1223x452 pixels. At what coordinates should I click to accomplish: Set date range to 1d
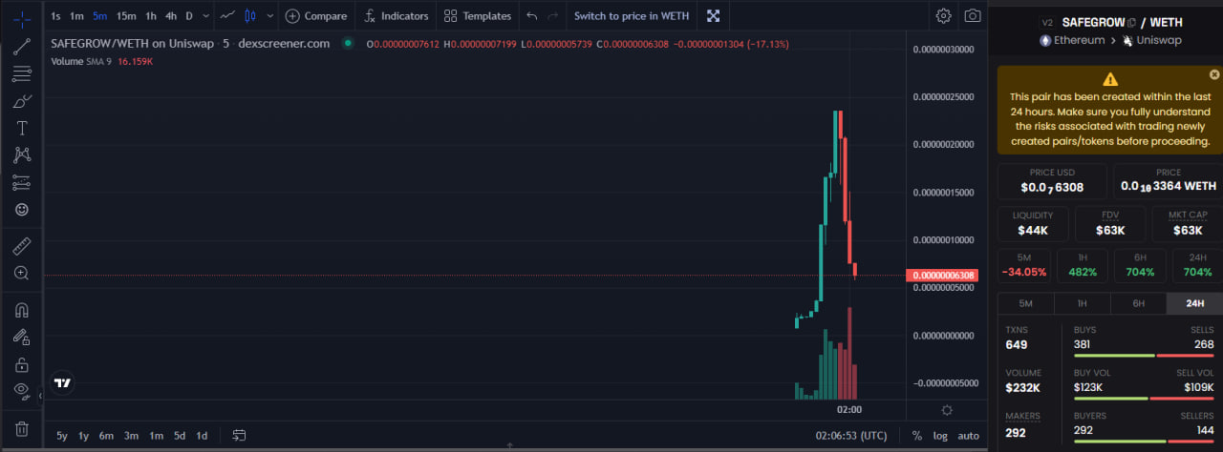tap(202, 436)
